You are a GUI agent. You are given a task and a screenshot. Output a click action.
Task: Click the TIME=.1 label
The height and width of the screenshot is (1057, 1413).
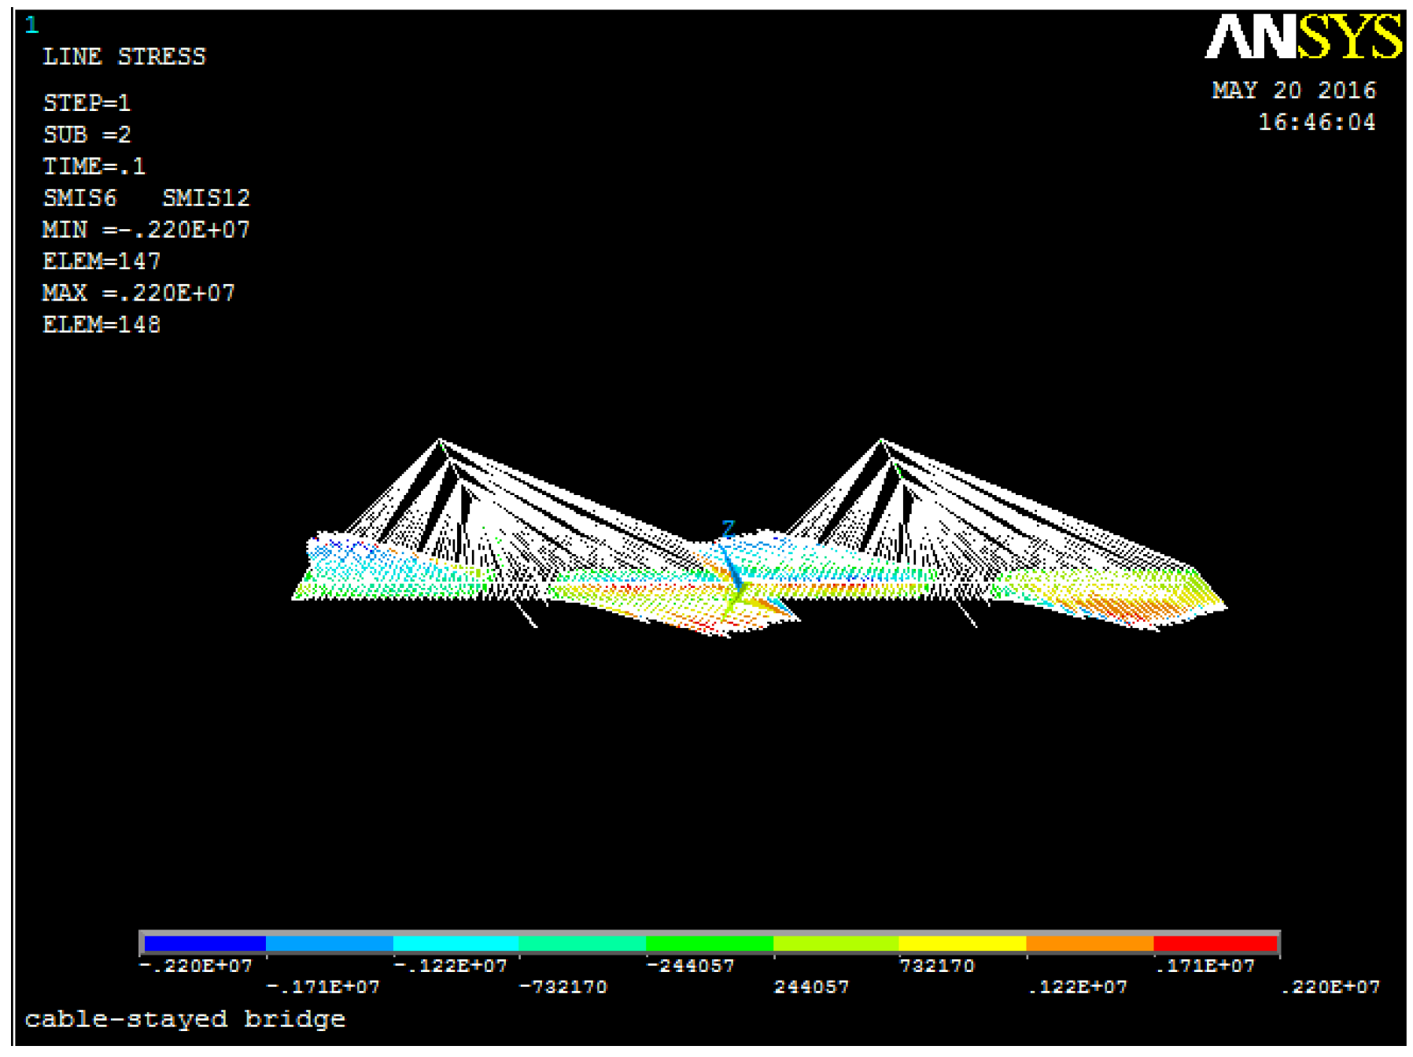(94, 166)
